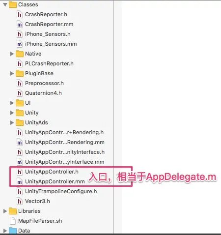Click the Quaternion4.h header icon
This screenshot has height=235, width=221.
(20, 93)
